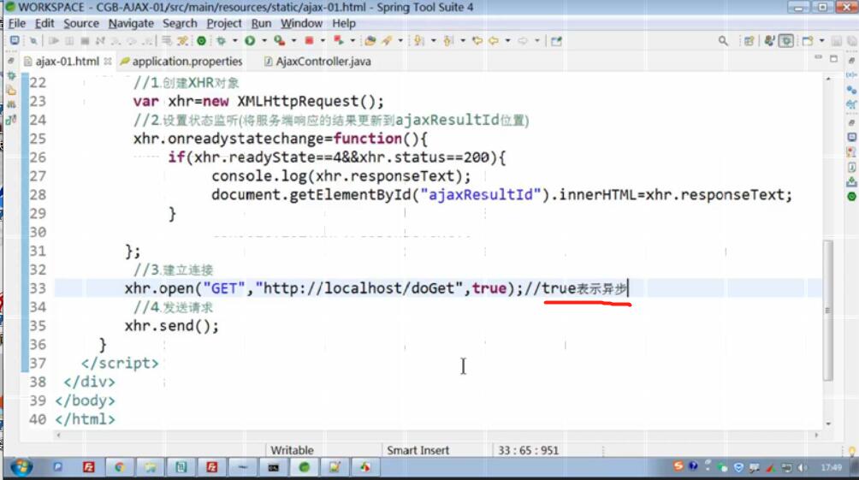Click the Relaunch red-green icon in toolbar

click(x=339, y=40)
